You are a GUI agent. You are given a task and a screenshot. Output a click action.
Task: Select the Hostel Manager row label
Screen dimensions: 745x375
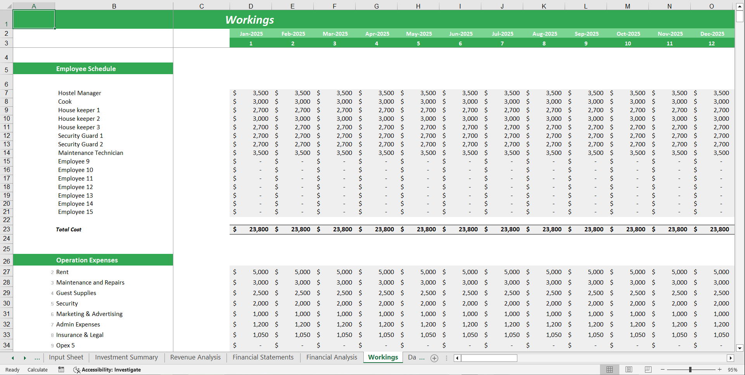[80, 93]
